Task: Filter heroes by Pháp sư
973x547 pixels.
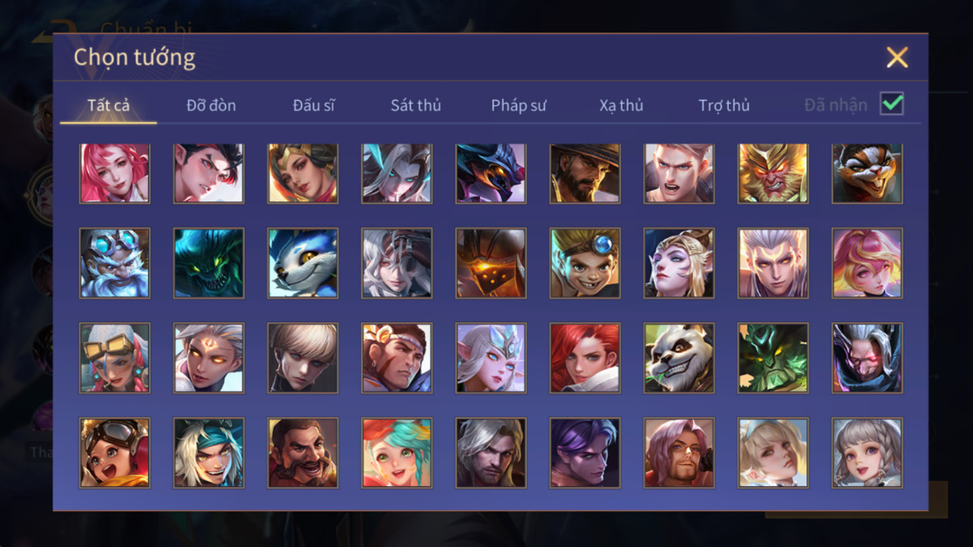Action: coord(519,105)
